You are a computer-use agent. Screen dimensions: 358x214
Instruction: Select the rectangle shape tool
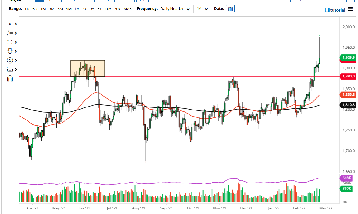point(10,42)
